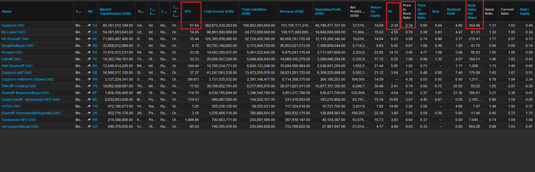This screenshot has width=535, height=172.
Task: Click the RIC icon in Saratovskiy NPZ OAO row
Action: (x=89, y=120)
